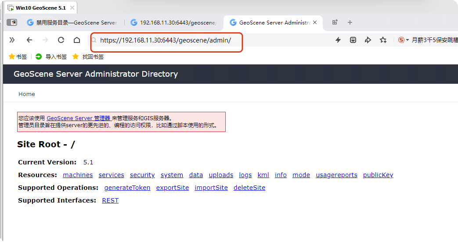Click the exportSite operation link
The height and width of the screenshot is (242, 458).
tap(173, 188)
